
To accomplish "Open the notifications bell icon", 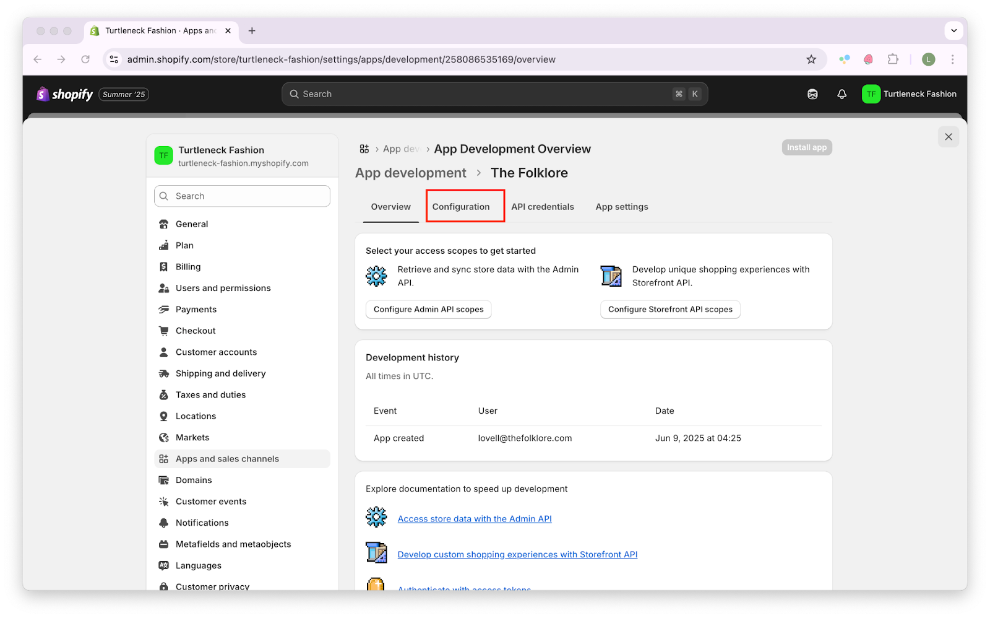I will [841, 94].
